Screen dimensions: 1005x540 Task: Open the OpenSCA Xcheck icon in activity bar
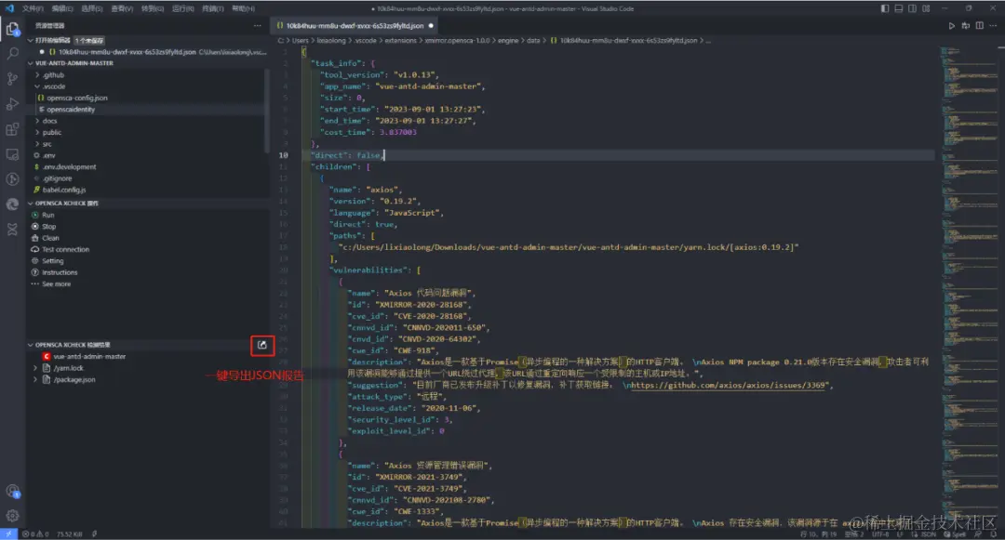(12, 229)
